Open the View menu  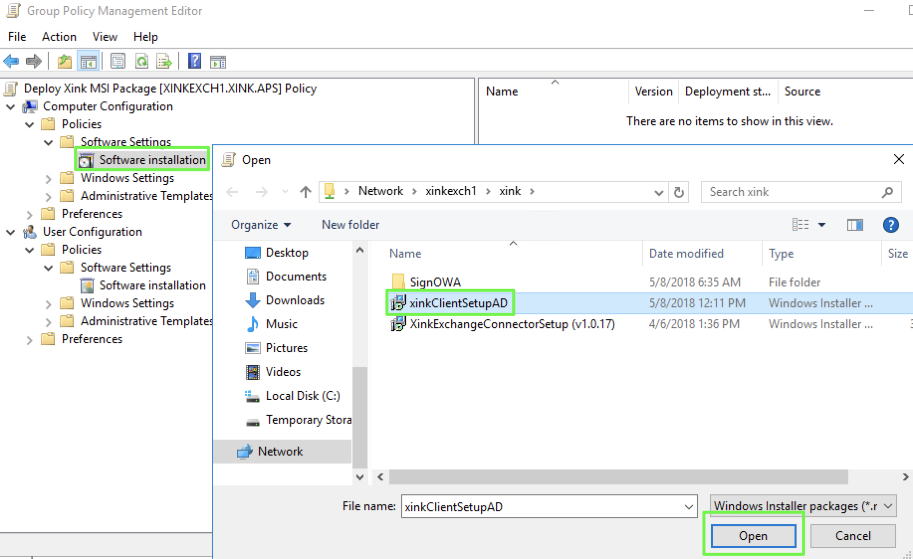pos(105,37)
